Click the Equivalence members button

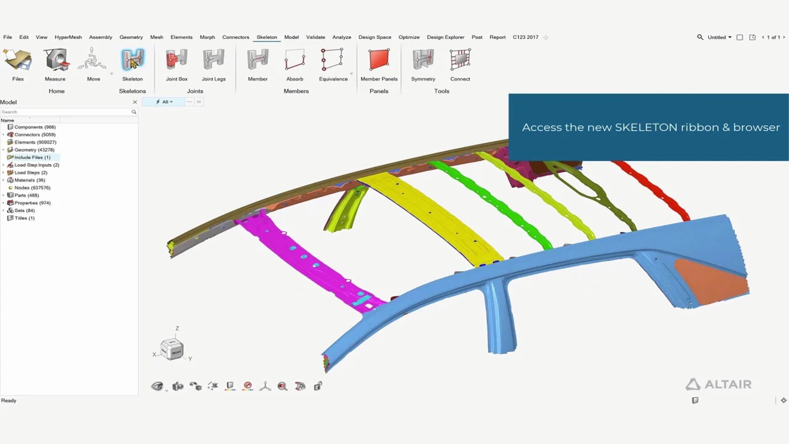coord(333,60)
